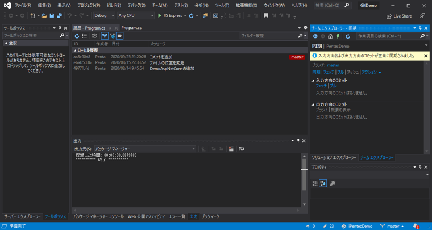The width and height of the screenshot is (432, 230).
Task: Open the master branch menu in status bar
Action: pyautogui.click(x=392, y=226)
